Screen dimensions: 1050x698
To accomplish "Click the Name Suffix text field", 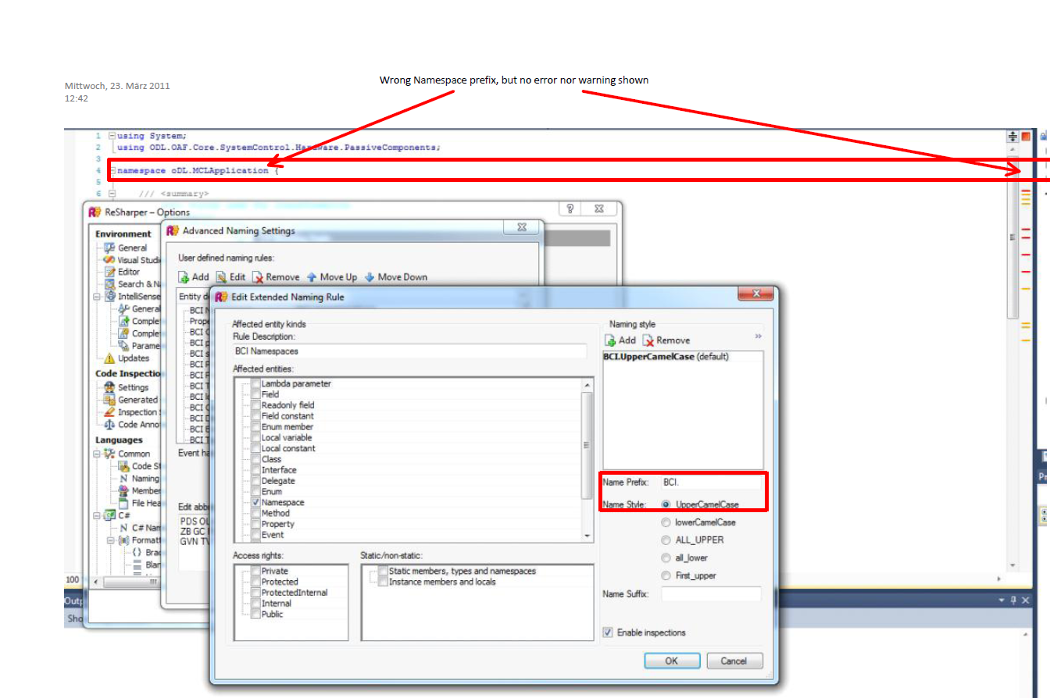I will (710, 594).
